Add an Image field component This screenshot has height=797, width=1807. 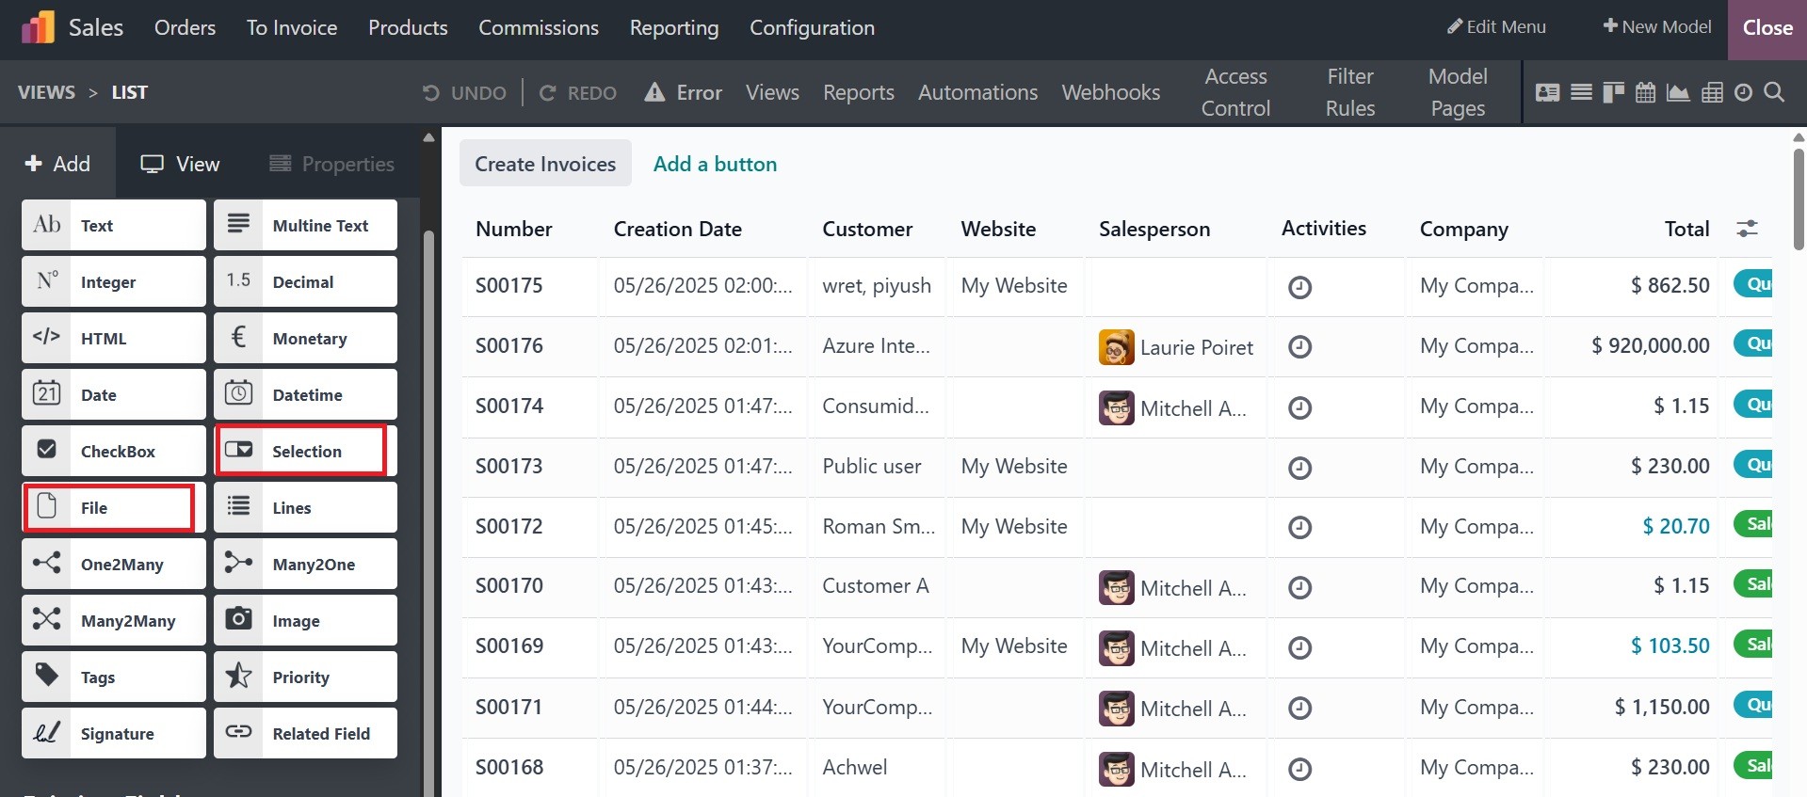305,620
